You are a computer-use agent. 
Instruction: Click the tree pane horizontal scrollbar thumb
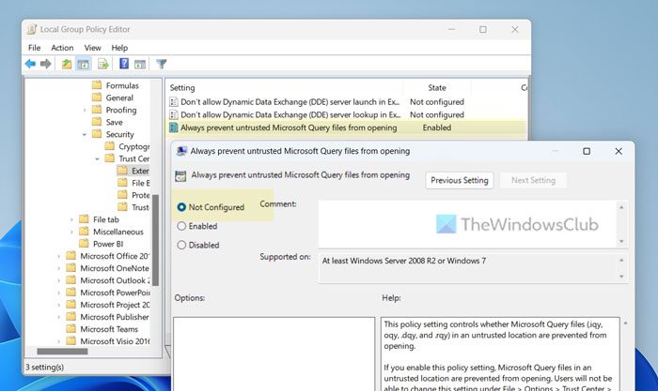click(x=62, y=352)
